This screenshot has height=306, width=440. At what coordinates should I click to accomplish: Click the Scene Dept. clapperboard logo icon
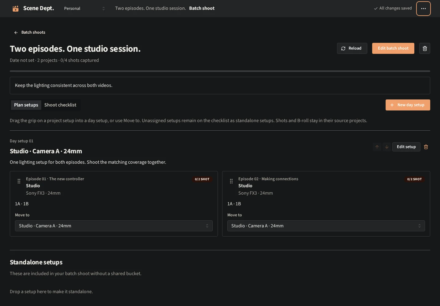click(x=16, y=9)
